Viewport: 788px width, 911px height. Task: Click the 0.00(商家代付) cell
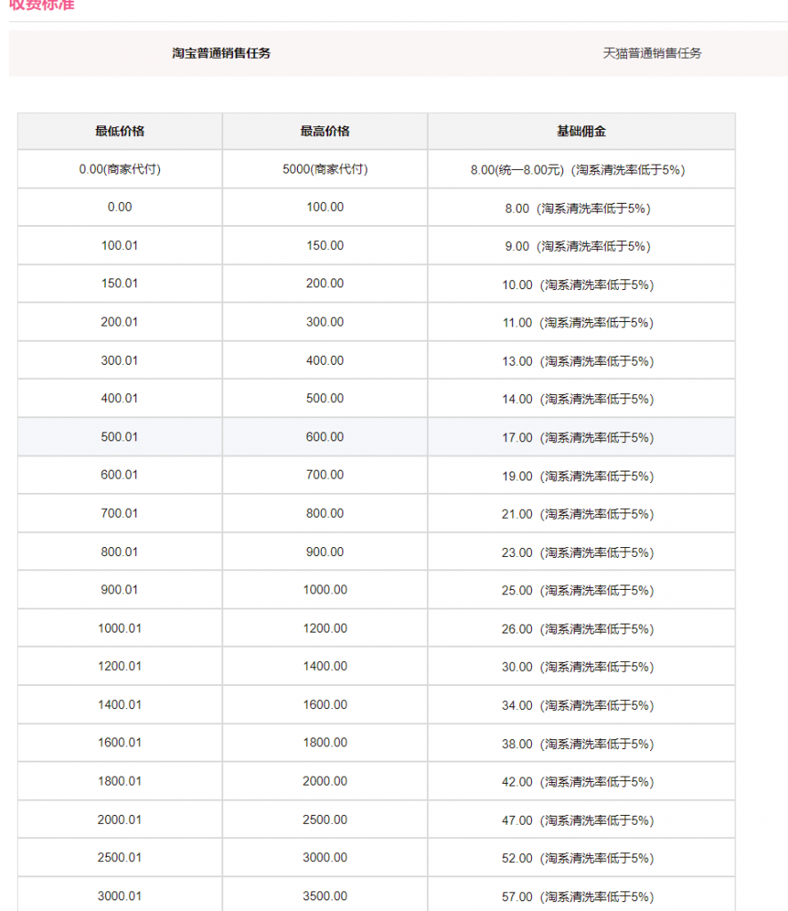[120, 170]
